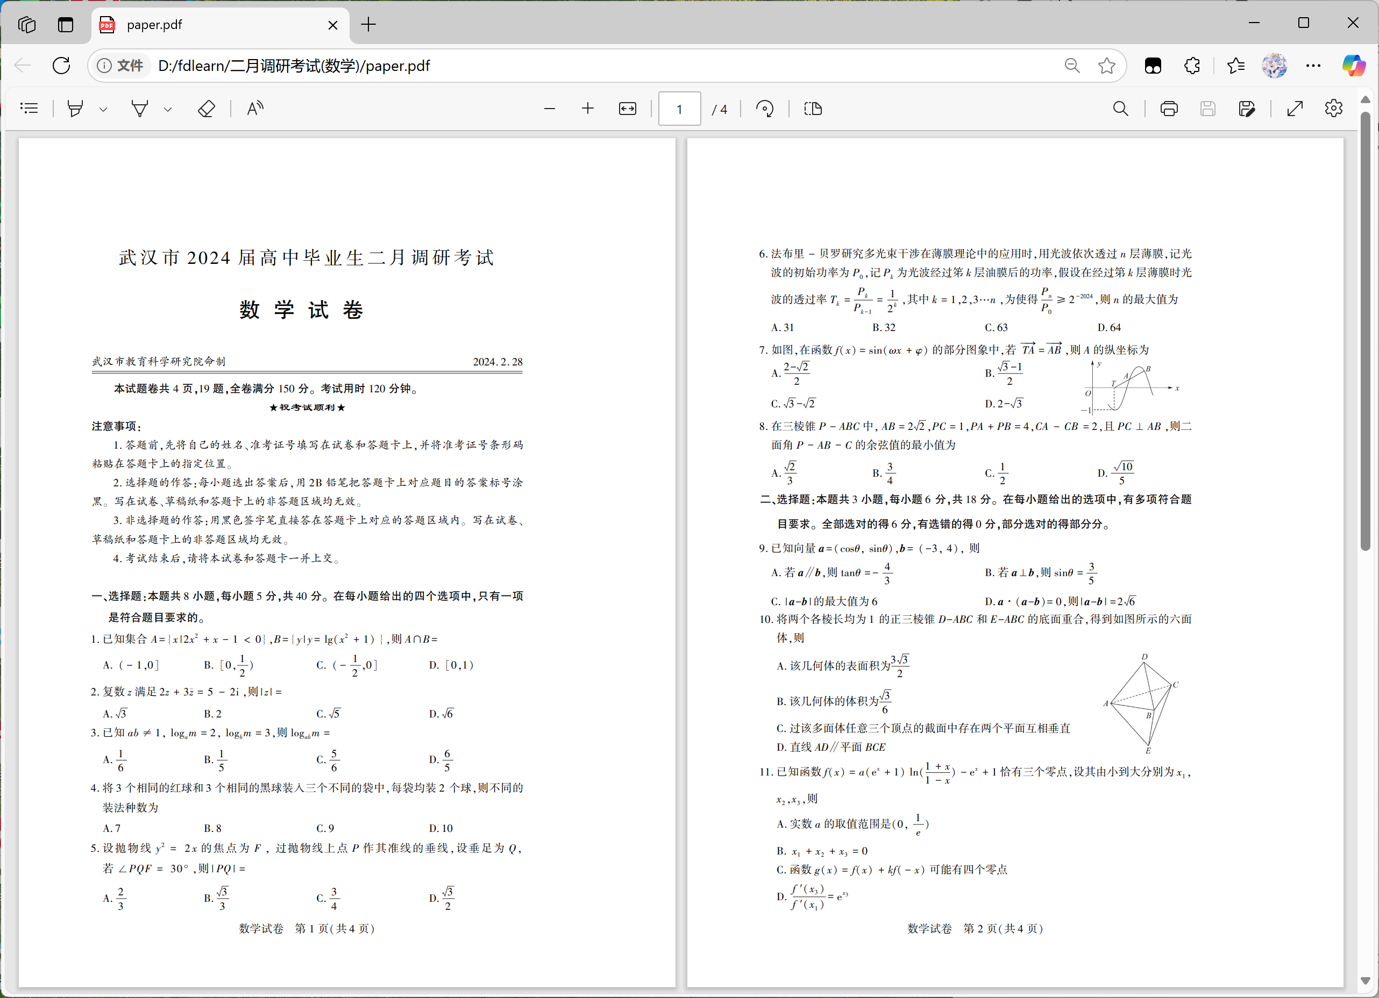Screen dimensions: 1379x998
Task: Select the eraser tool
Action: [207, 109]
